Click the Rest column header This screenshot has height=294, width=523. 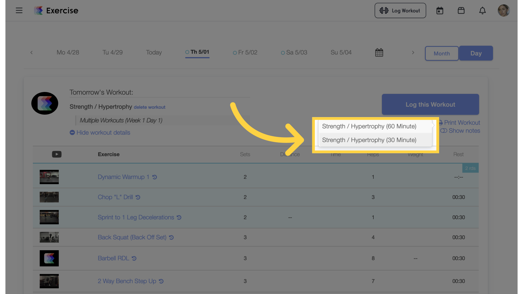coord(458,154)
